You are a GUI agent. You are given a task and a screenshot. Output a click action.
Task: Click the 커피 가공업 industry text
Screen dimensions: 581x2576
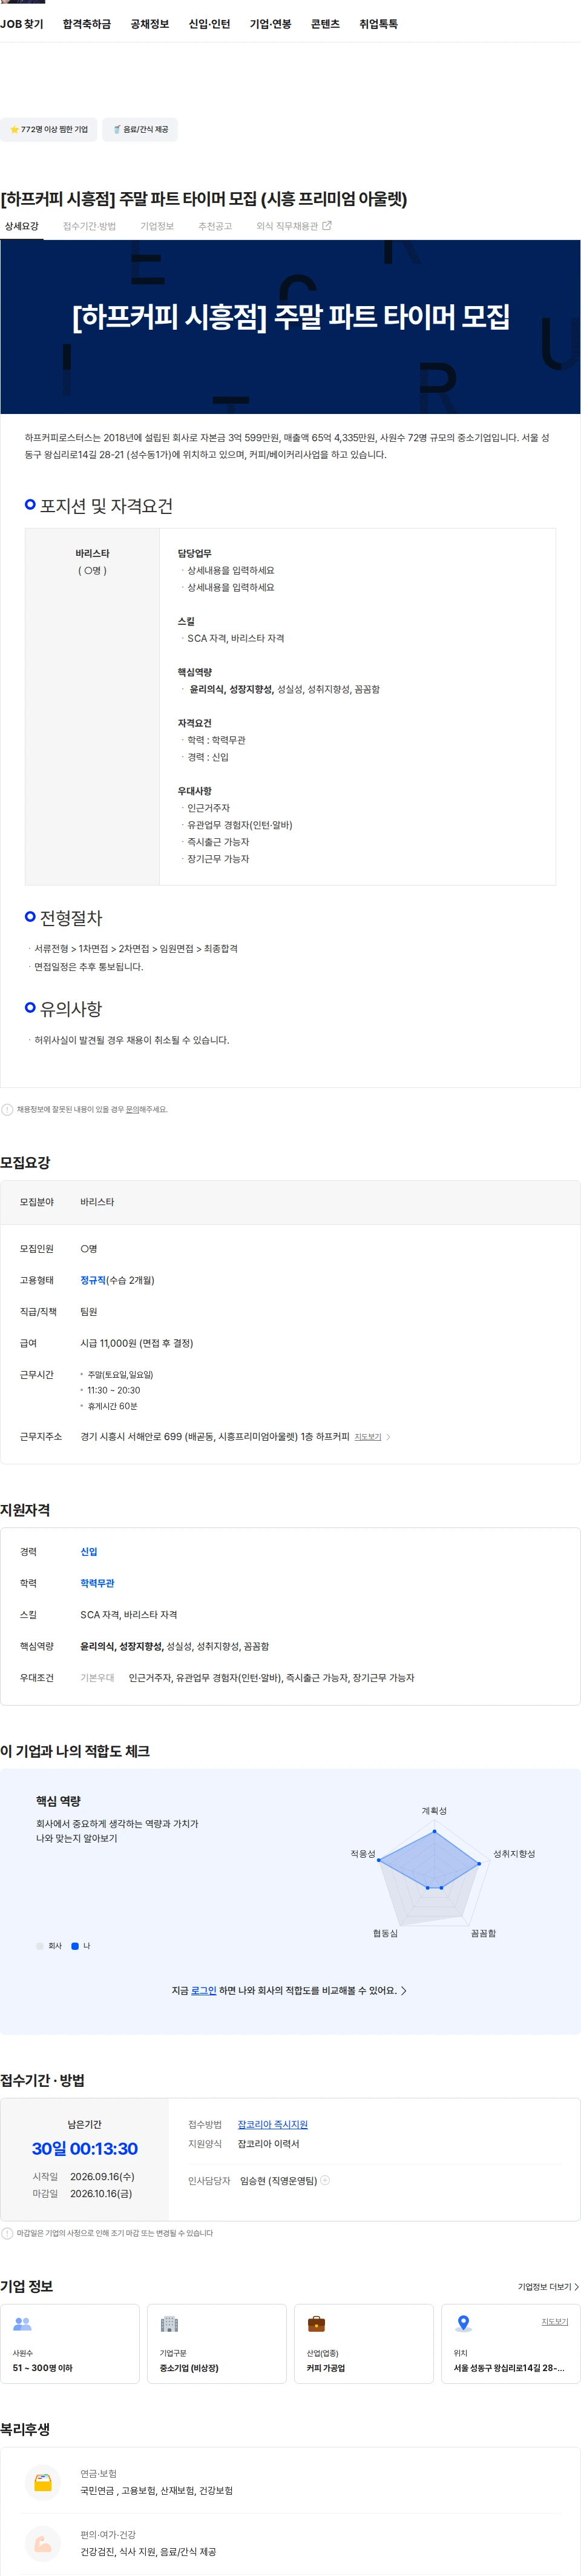(x=326, y=2368)
